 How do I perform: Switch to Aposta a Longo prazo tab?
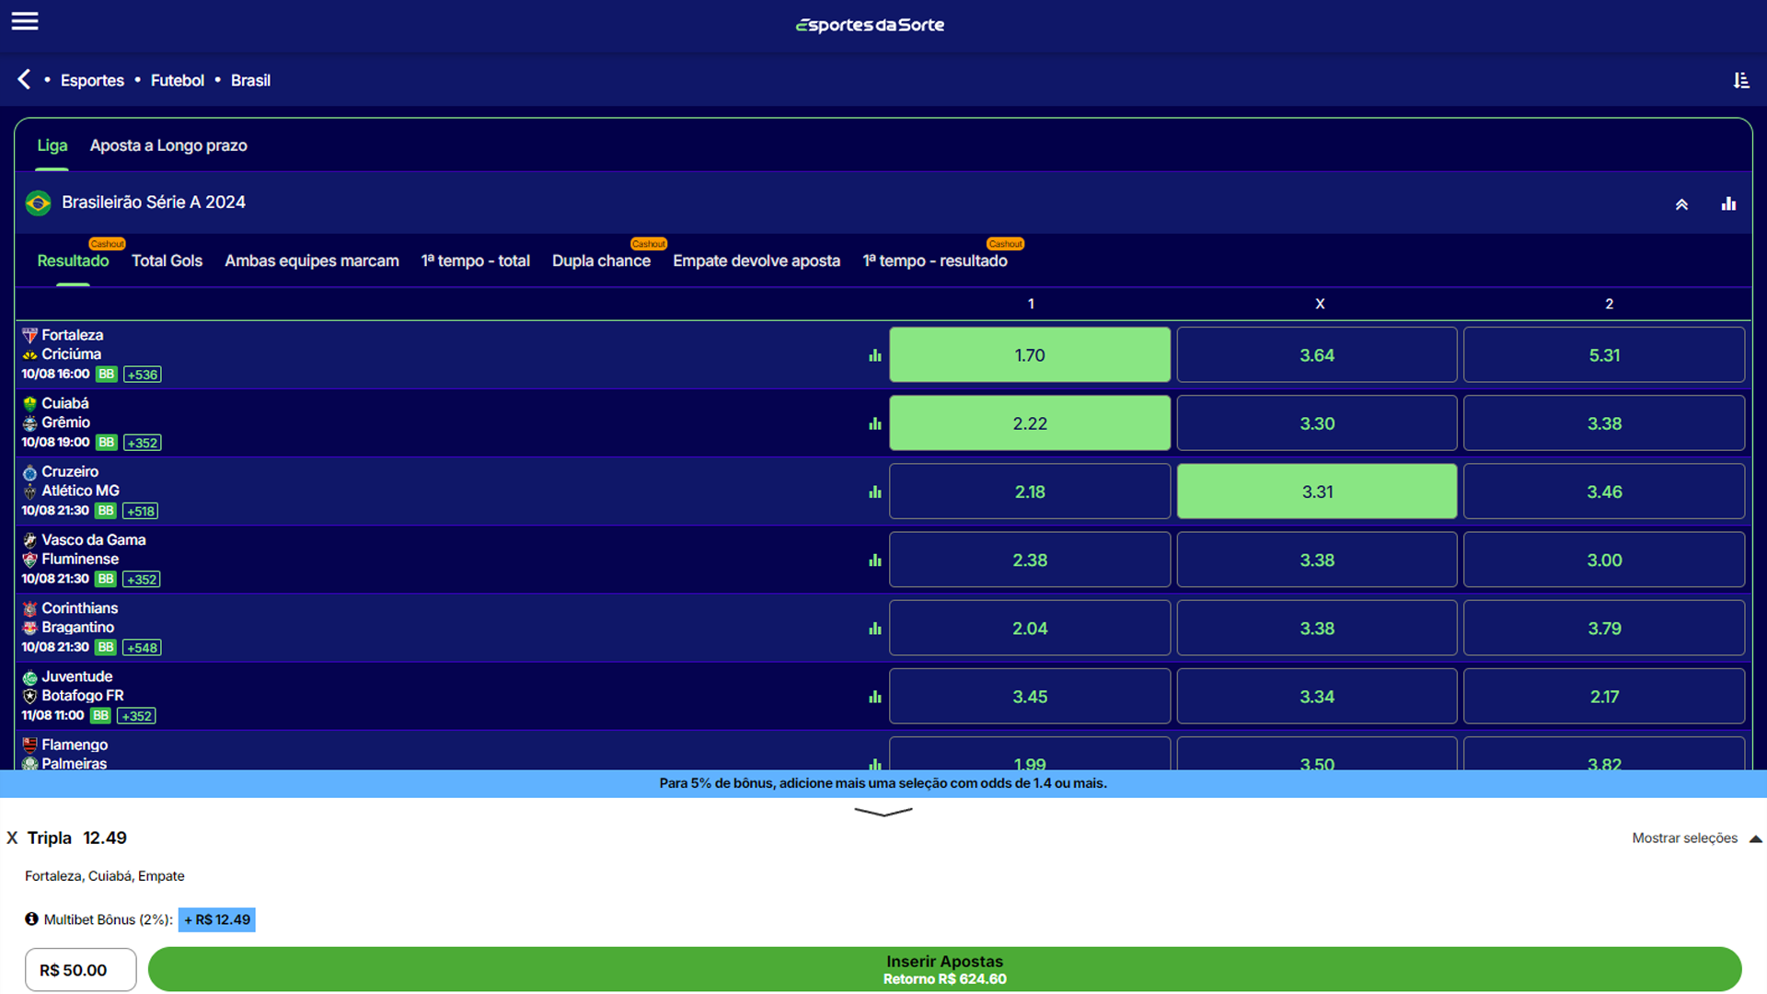[168, 145]
